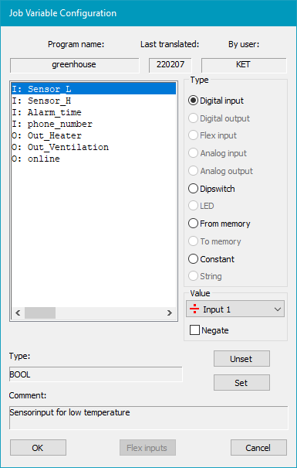Select the I: Sensor_L variable row
The width and height of the screenshot is (297, 468).
[x=93, y=89]
